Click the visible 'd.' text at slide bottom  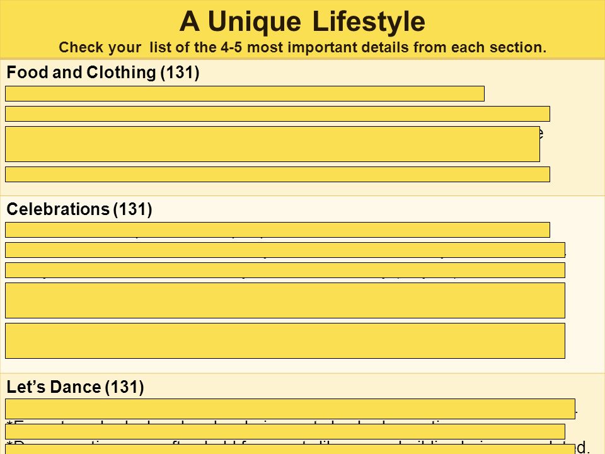[x=582, y=447]
